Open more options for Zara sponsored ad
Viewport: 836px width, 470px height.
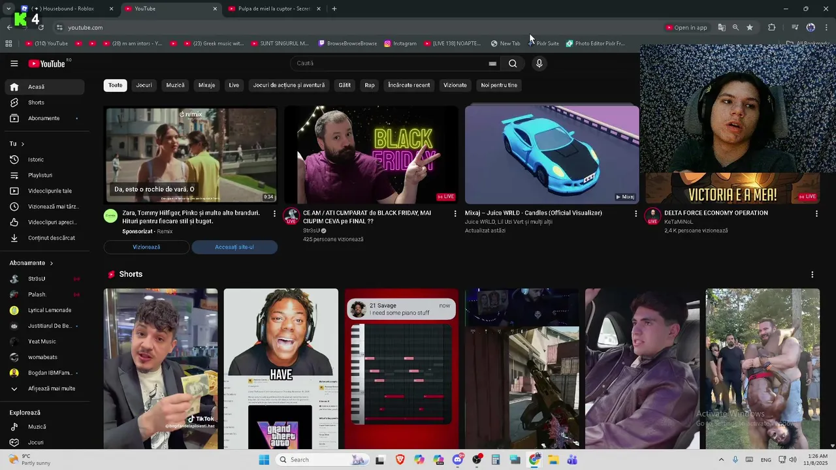274,213
